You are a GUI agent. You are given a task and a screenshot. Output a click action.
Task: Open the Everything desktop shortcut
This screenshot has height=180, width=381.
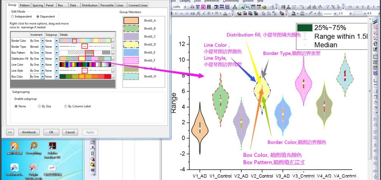click(x=34, y=146)
